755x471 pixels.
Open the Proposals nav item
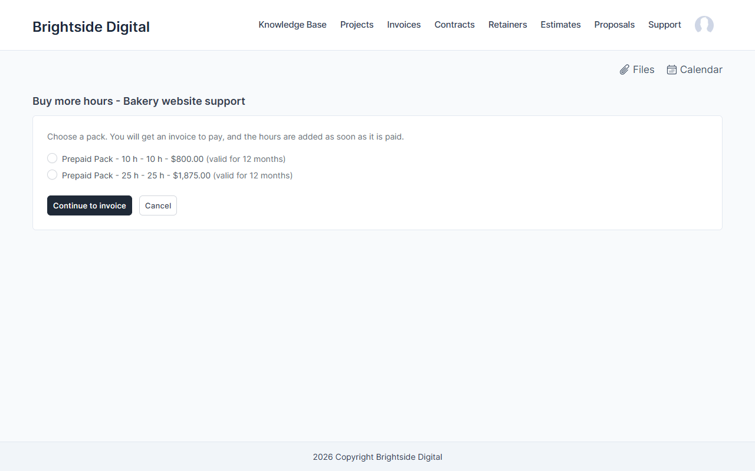pos(615,25)
